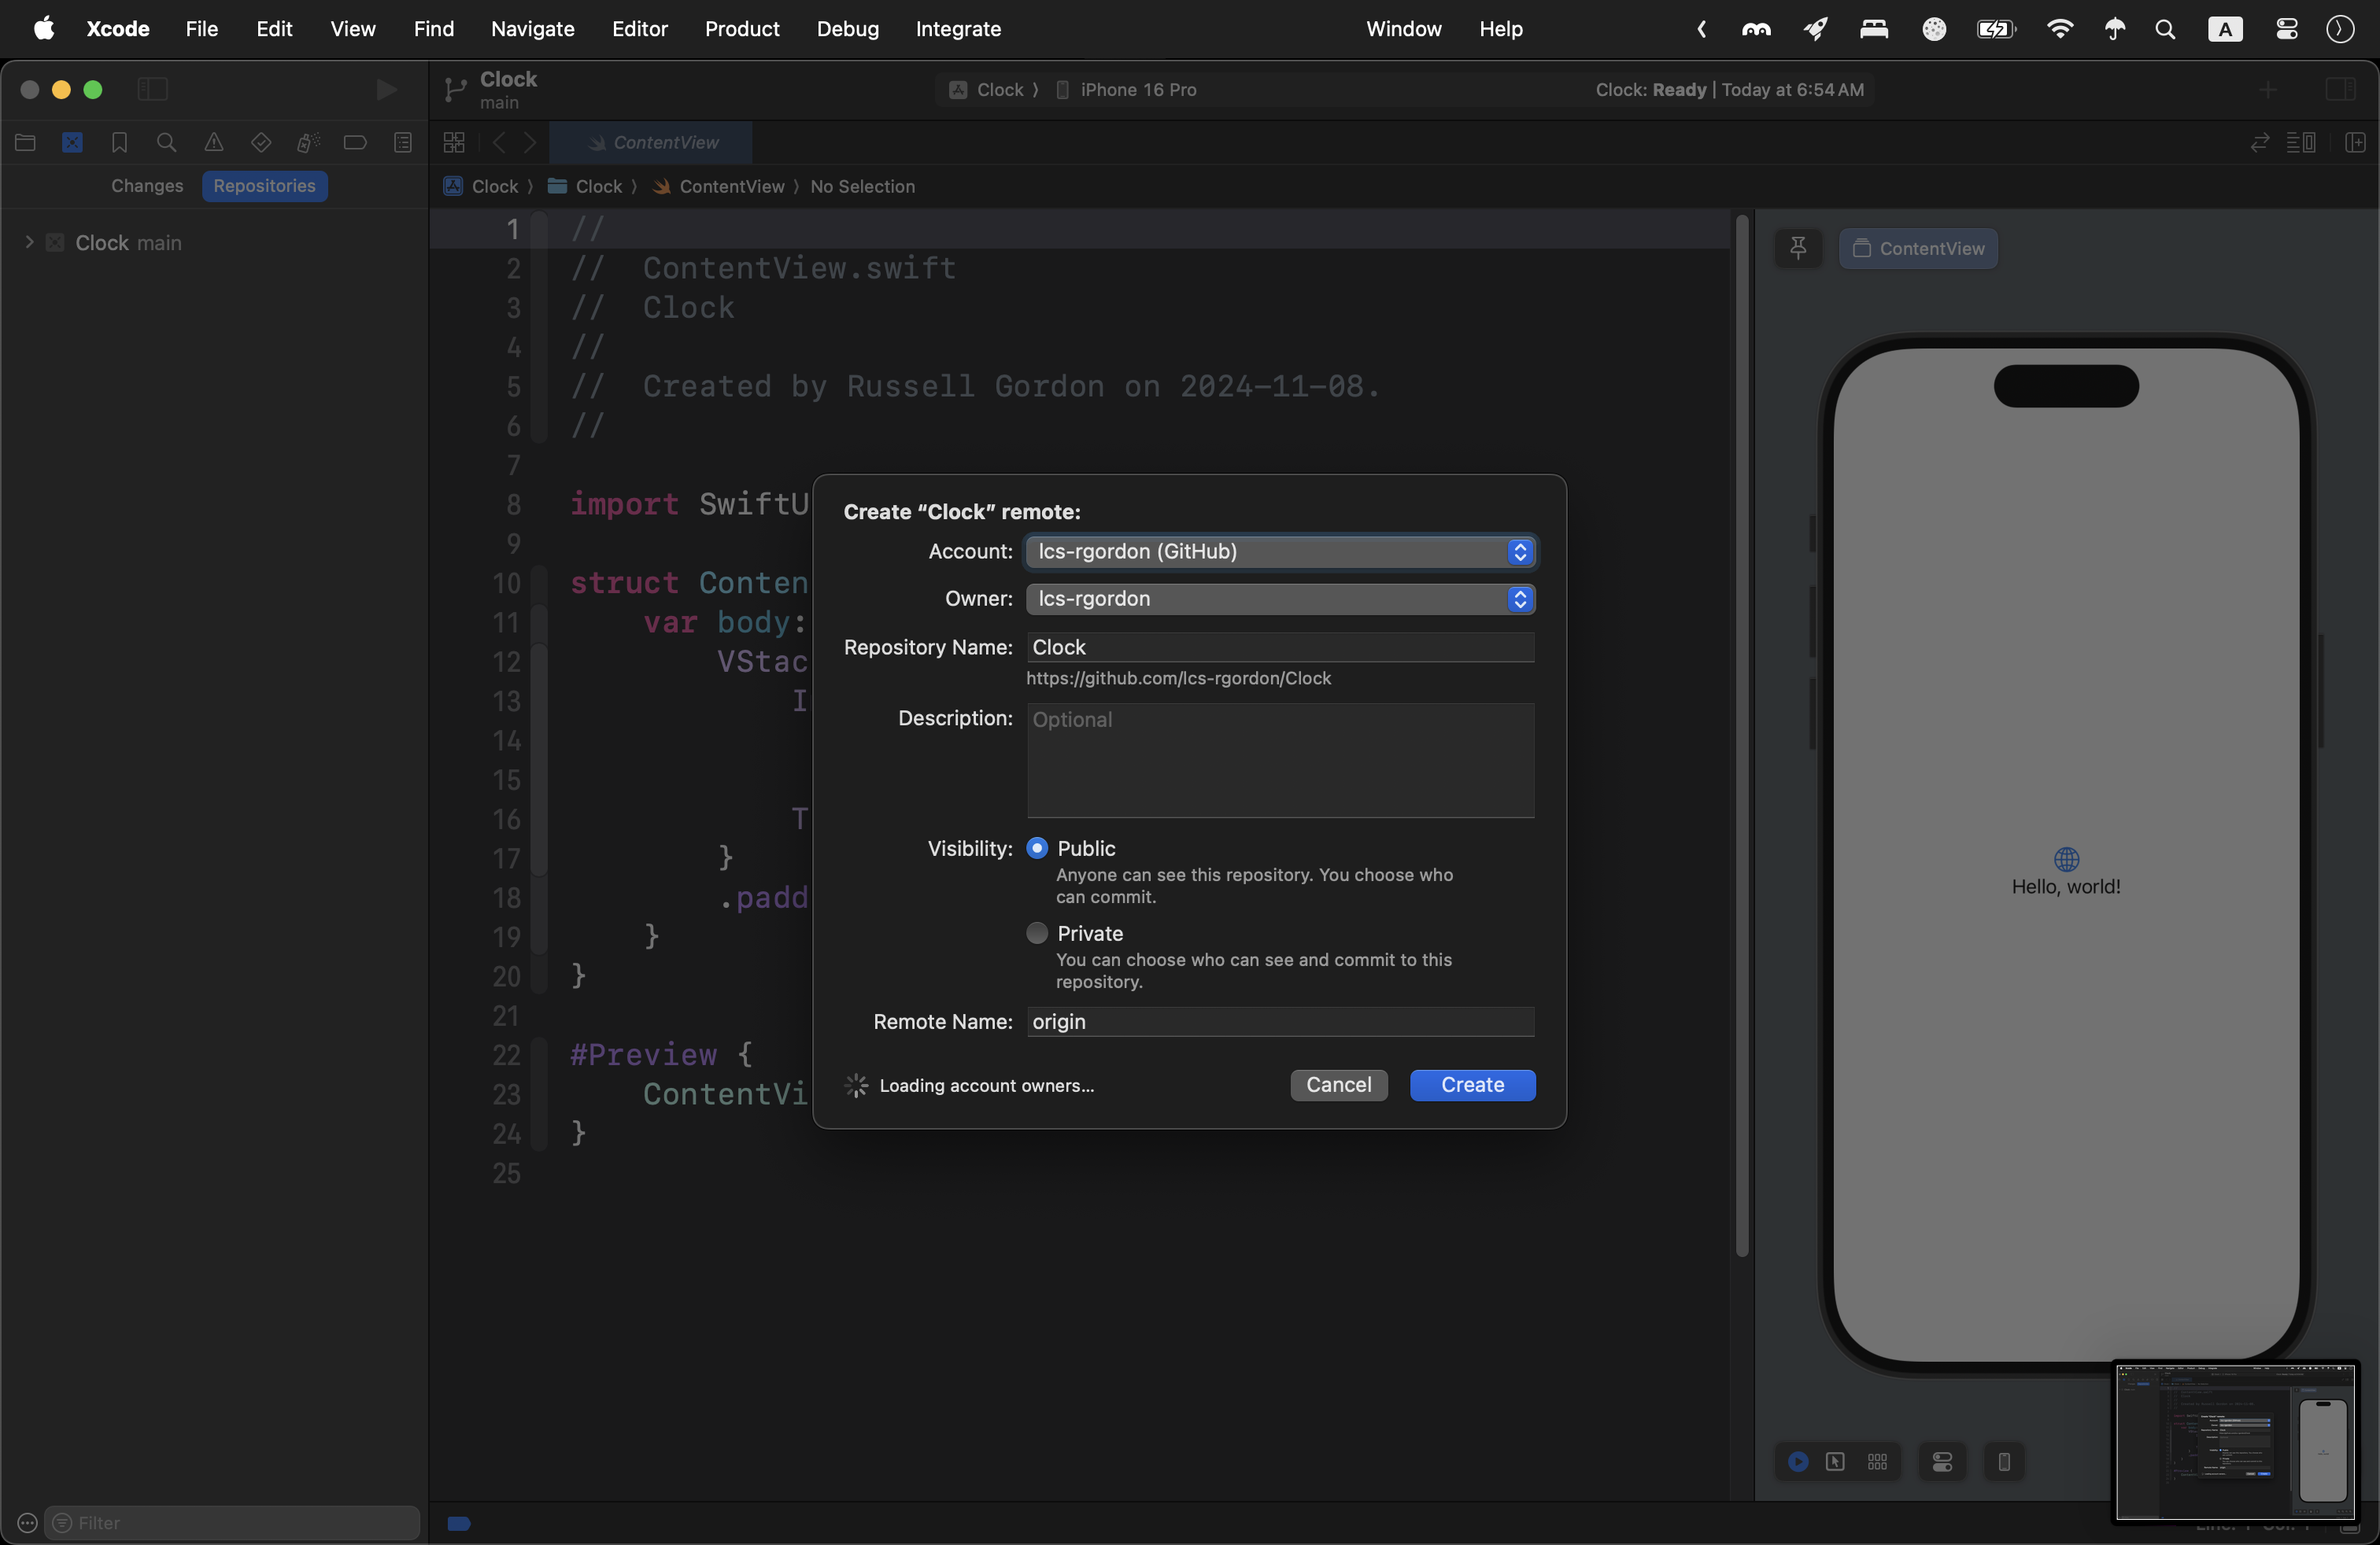
Task: Click the live preview play icon
Action: click(1797, 1462)
